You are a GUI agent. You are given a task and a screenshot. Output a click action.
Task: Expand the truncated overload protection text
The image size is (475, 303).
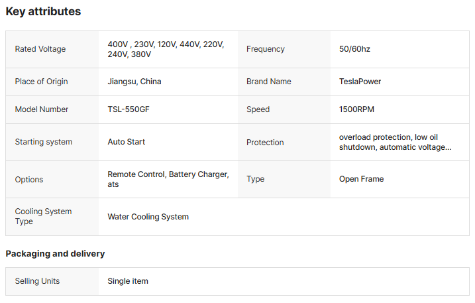point(395,143)
